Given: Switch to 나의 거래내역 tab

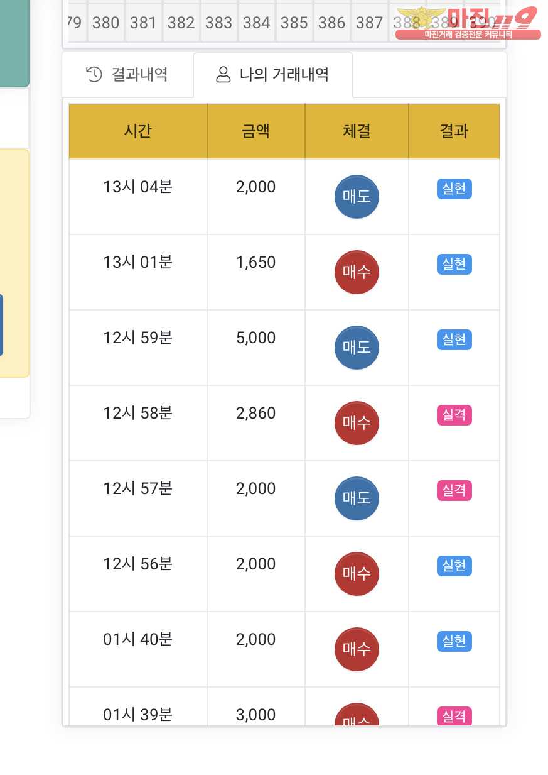Looking at the screenshot, I should [x=273, y=75].
